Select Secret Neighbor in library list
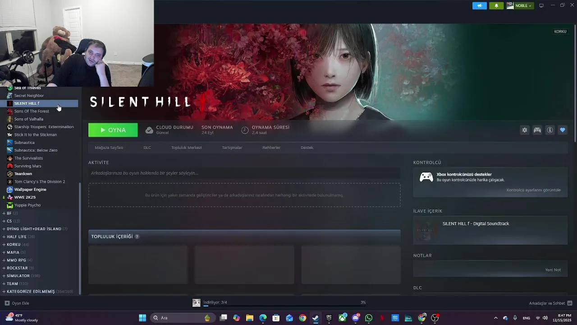 (29, 96)
